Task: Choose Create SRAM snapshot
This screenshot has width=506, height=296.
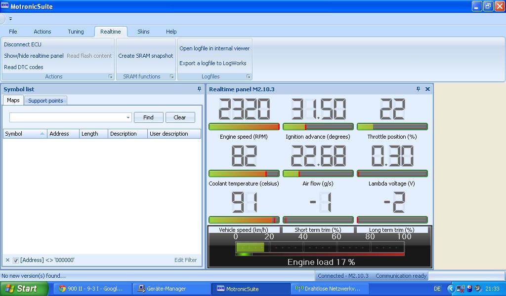Action: coord(146,56)
